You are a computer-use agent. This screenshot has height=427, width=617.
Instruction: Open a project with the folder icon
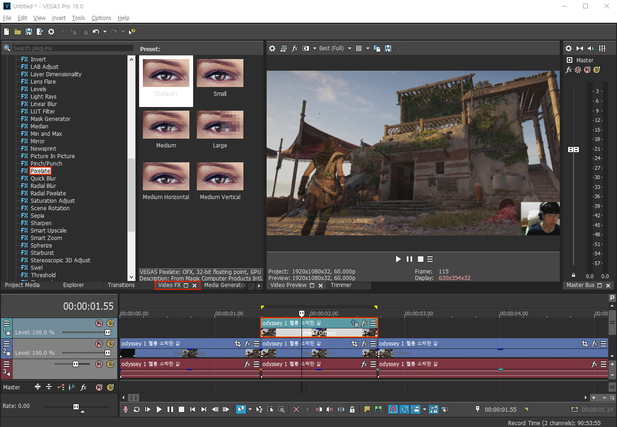18,32
